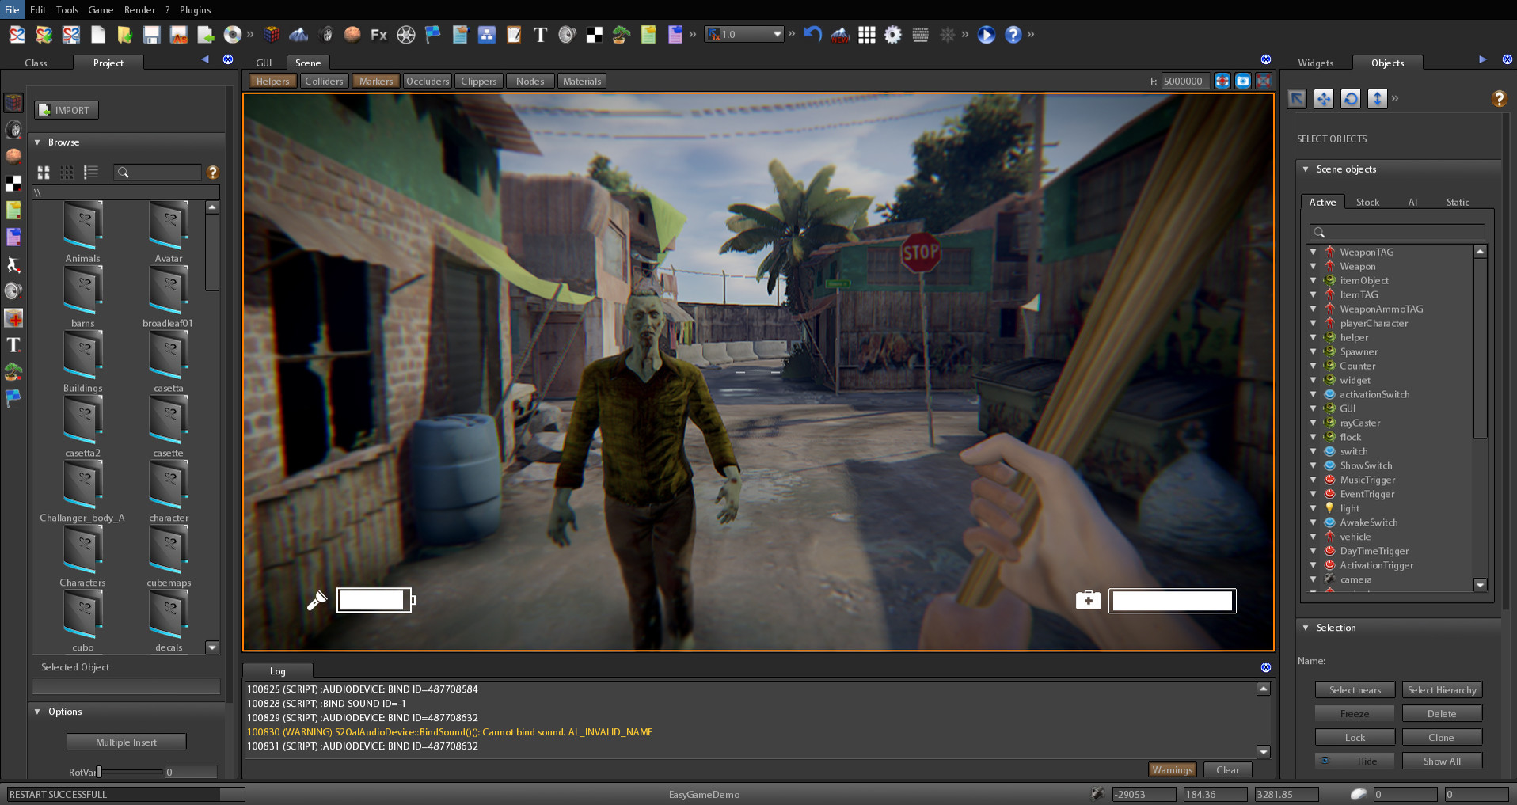Enable the Colliders display toggle
The image size is (1517, 805).
click(x=325, y=81)
